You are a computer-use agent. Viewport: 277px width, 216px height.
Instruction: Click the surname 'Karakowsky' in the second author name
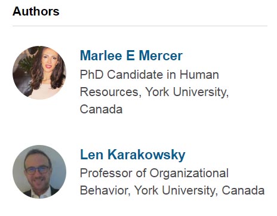point(146,155)
